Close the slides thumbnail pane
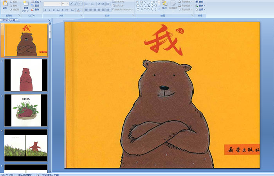Screen dimensions: 274x176 pyautogui.click(x=49, y=20)
